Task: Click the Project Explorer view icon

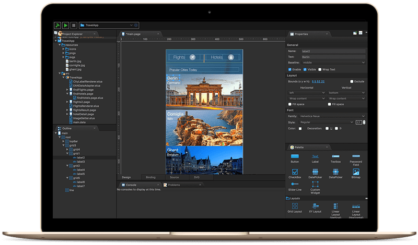Action: [x=60, y=34]
